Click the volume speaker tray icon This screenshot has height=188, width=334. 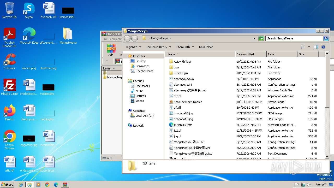(309, 185)
